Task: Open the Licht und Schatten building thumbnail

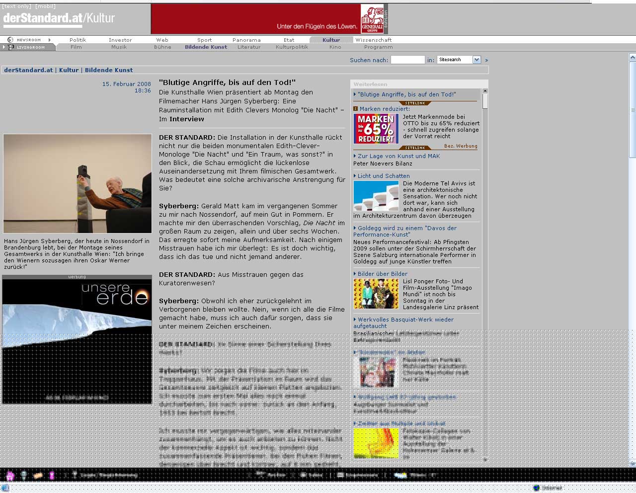Action: point(376,196)
